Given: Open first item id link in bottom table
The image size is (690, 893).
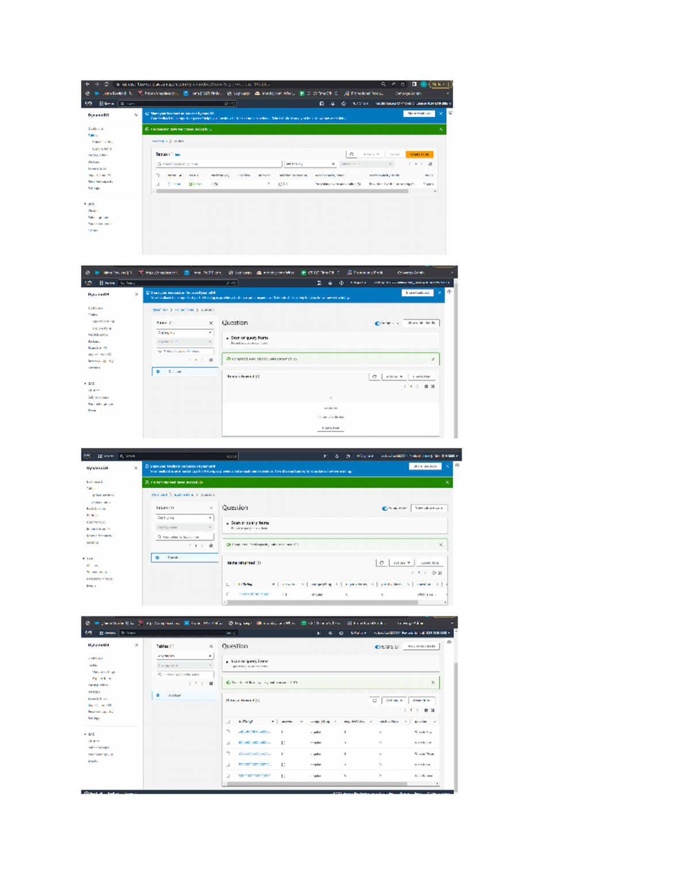Looking at the screenshot, I should (254, 732).
